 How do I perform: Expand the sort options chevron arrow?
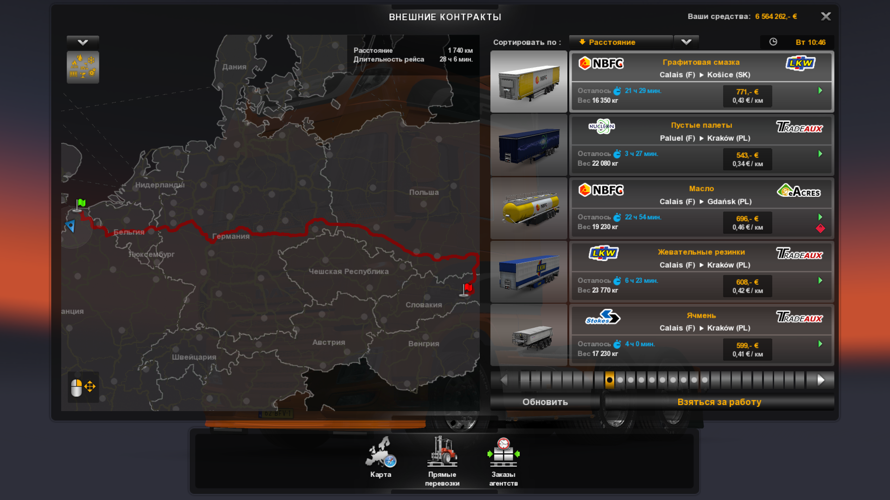click(686, 42)
